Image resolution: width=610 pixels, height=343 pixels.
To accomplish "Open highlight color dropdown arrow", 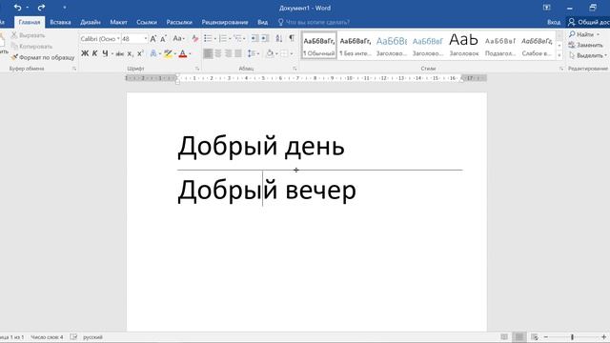I will click(175, 53).
